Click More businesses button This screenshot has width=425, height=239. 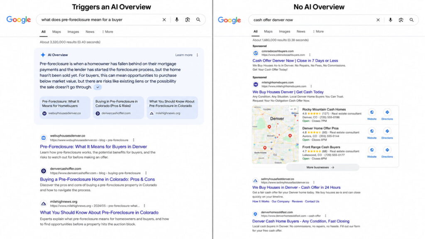click(322, 168)
